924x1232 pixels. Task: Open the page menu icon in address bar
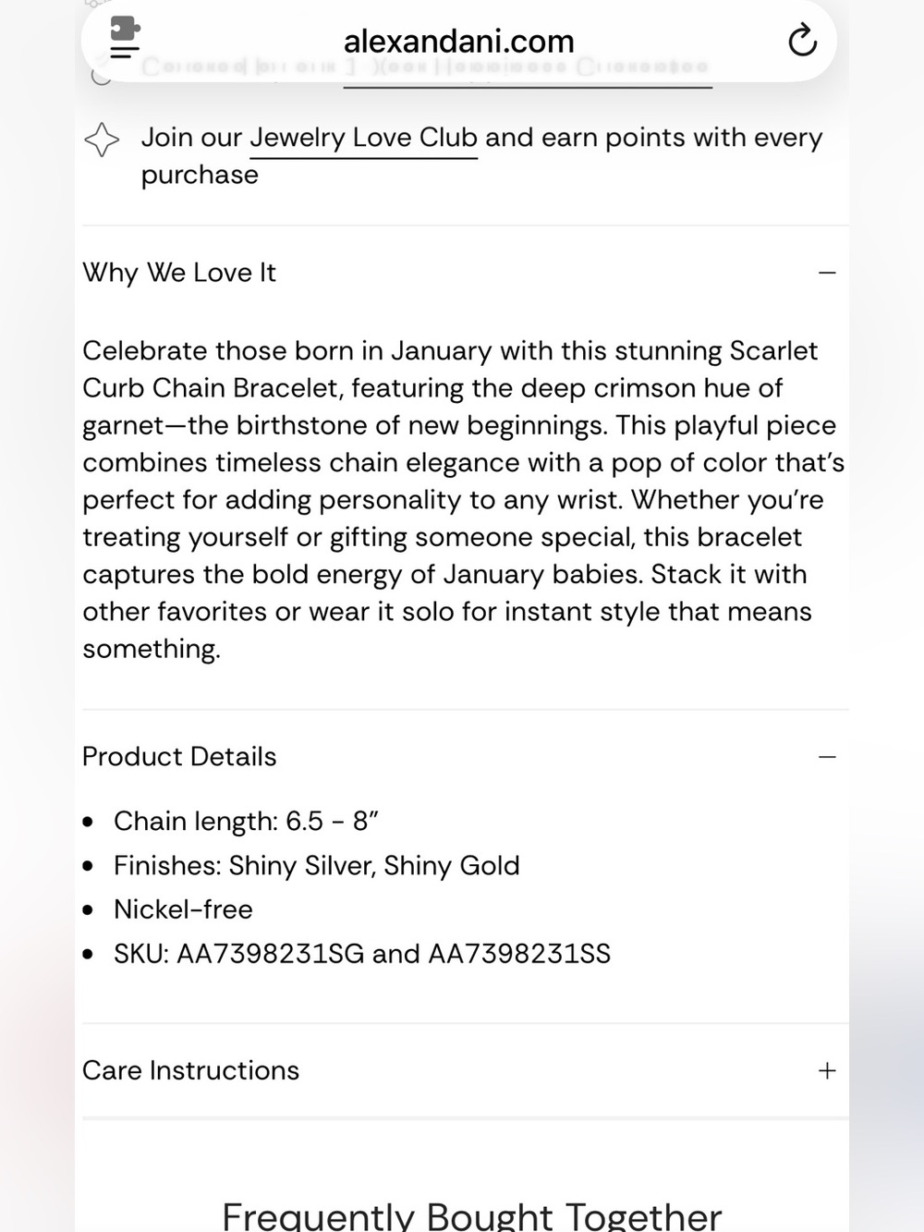pos(125,39)
